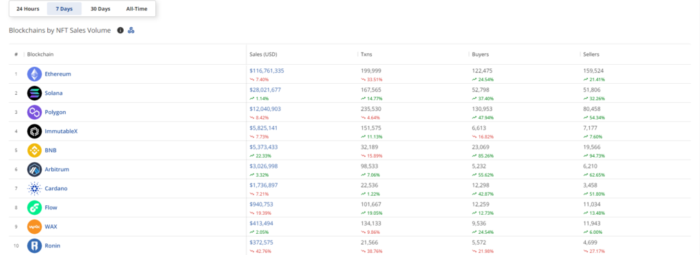Click BNB sales value $5,373,433
Screen dimensions: 700x255
coord(263,147)
